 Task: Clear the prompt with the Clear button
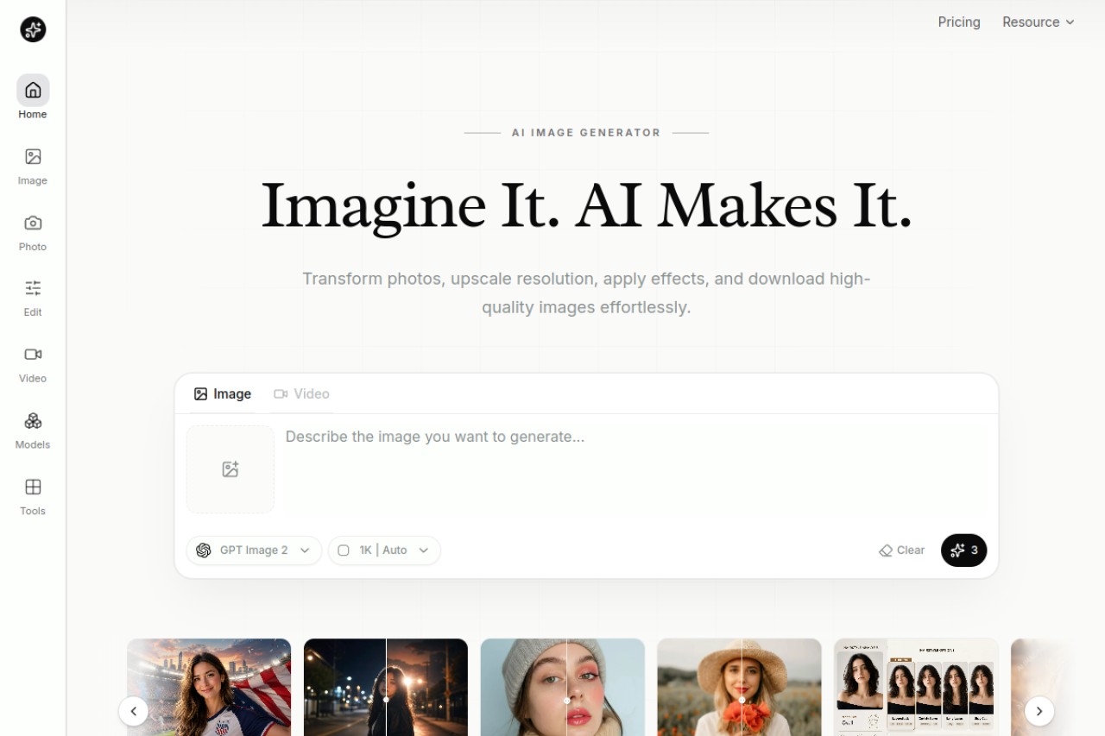[x=901, y=550]
